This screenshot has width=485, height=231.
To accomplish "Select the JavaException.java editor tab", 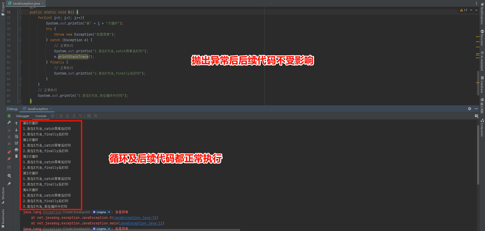I will click(25, 3).
